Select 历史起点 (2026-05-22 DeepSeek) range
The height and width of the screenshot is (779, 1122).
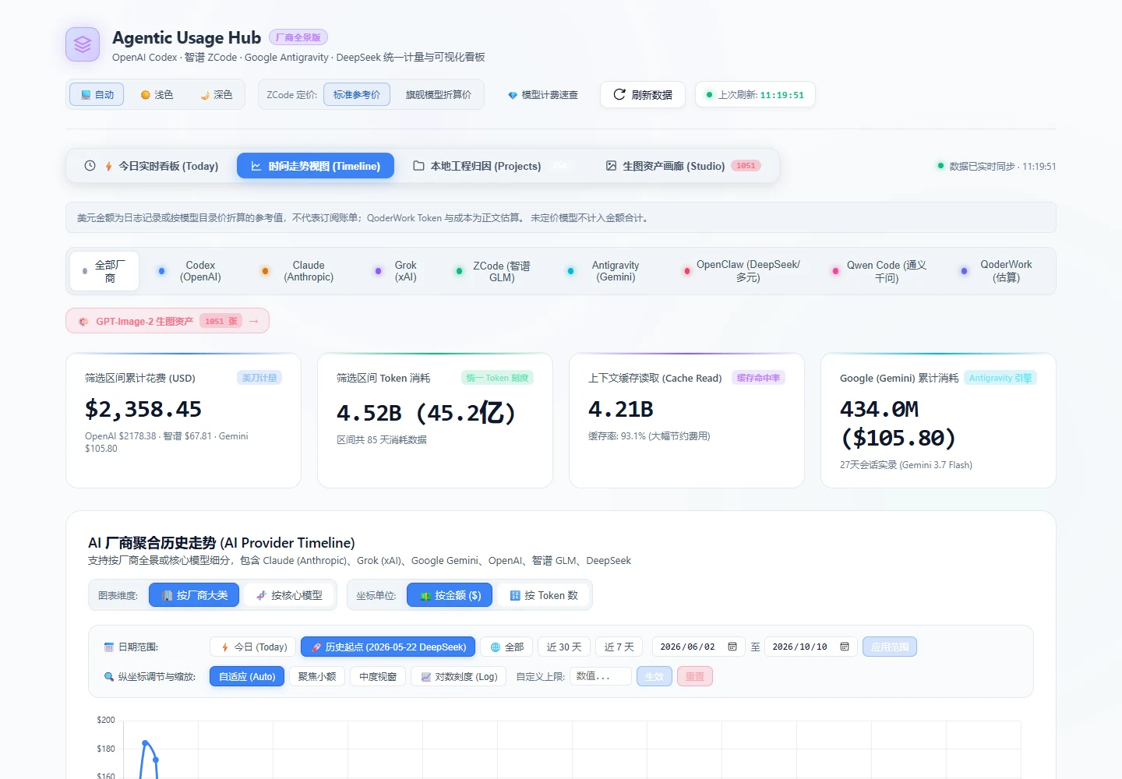point(388,647)
